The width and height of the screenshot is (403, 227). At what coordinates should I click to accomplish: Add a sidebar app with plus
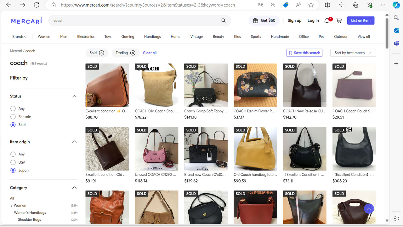click(396, 63)
